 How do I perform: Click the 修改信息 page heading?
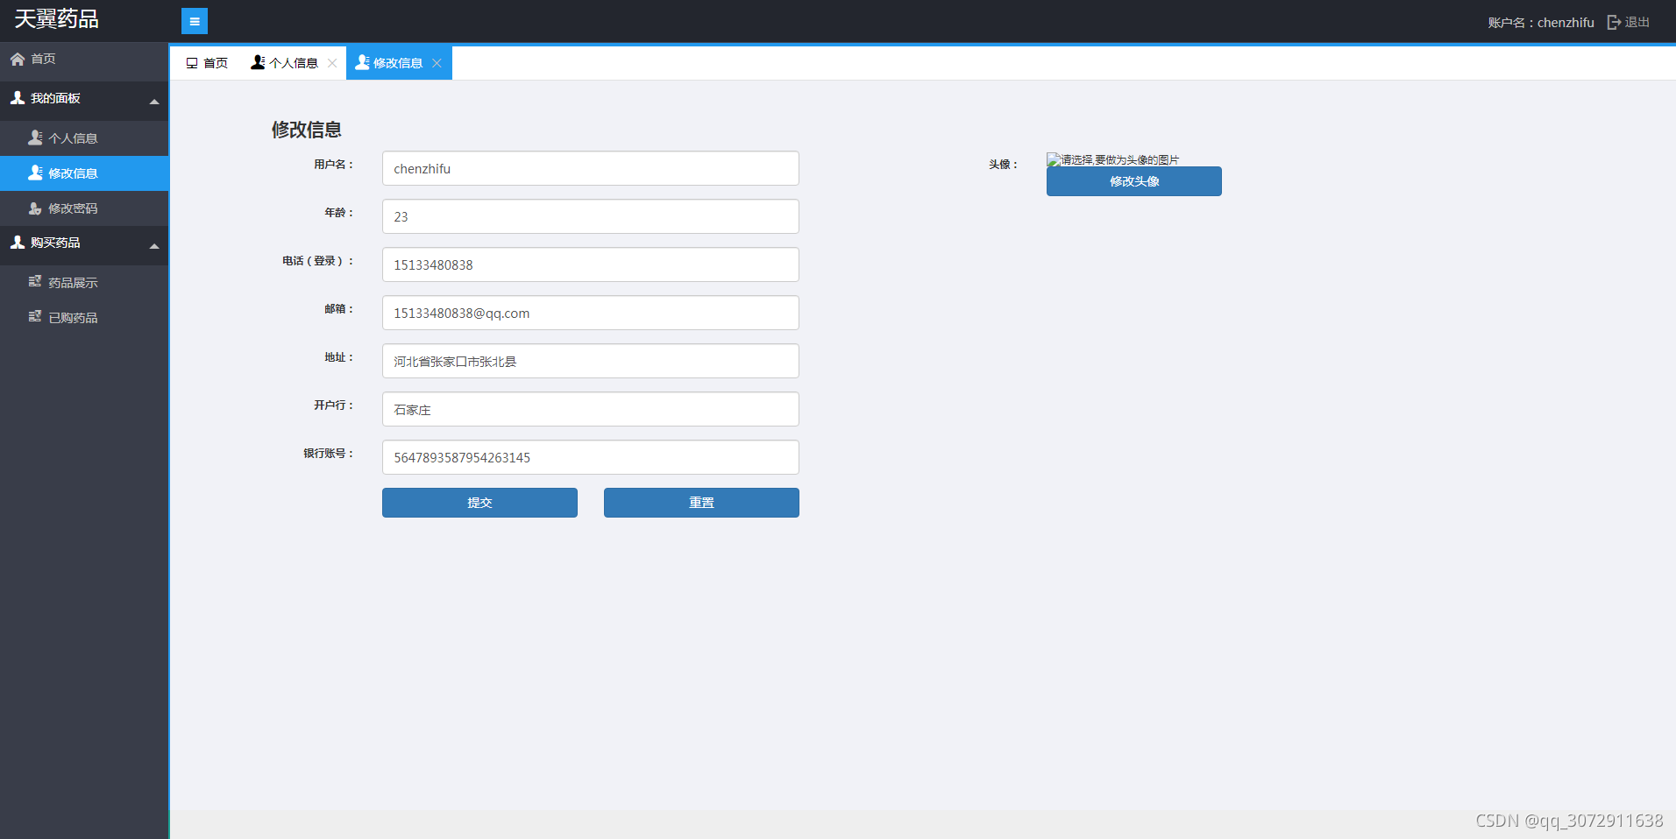(307, 130)
